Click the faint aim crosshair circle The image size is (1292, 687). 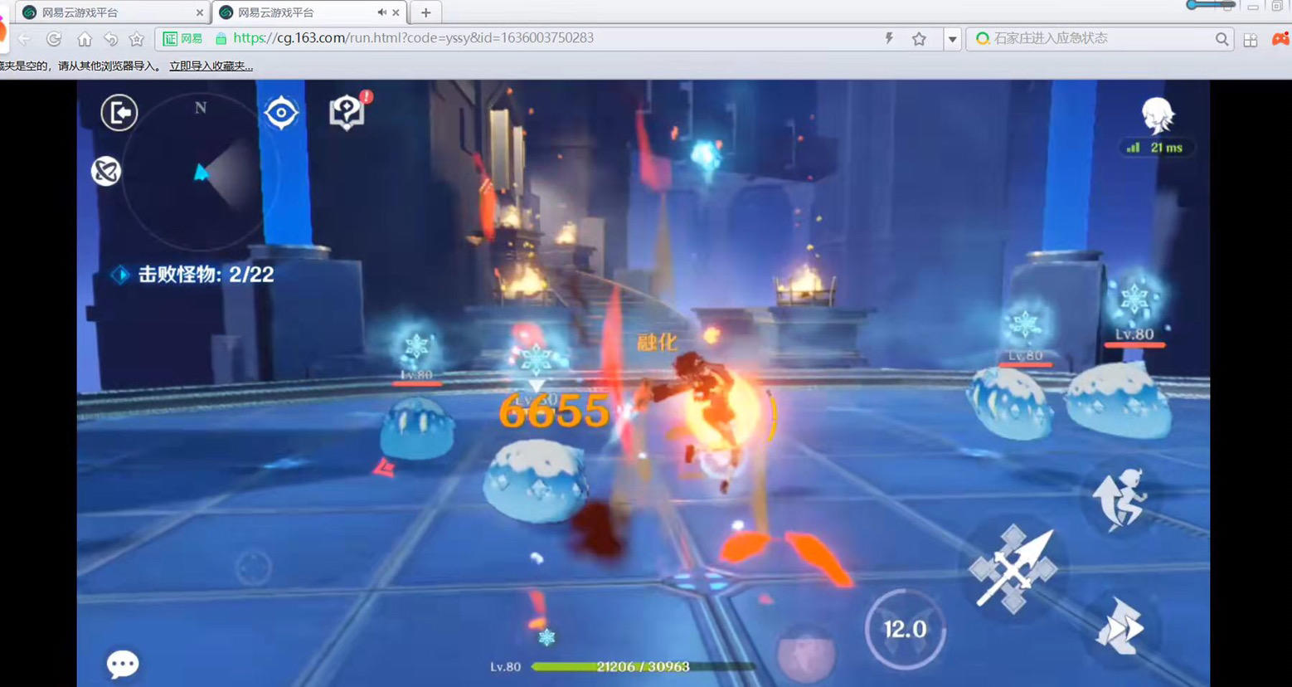(x=253, y=568)
